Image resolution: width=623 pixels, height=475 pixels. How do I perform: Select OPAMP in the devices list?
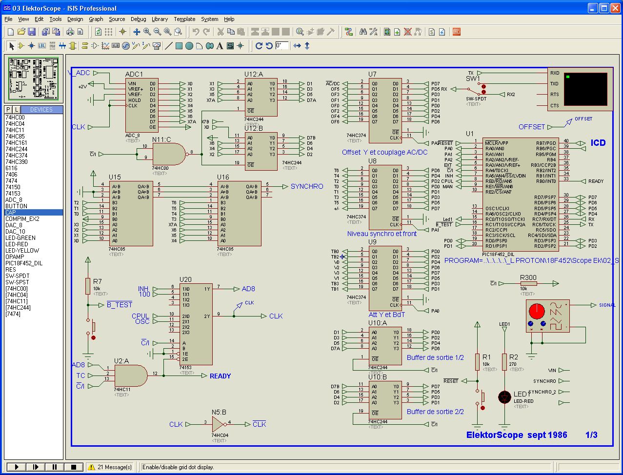point(15,257)
